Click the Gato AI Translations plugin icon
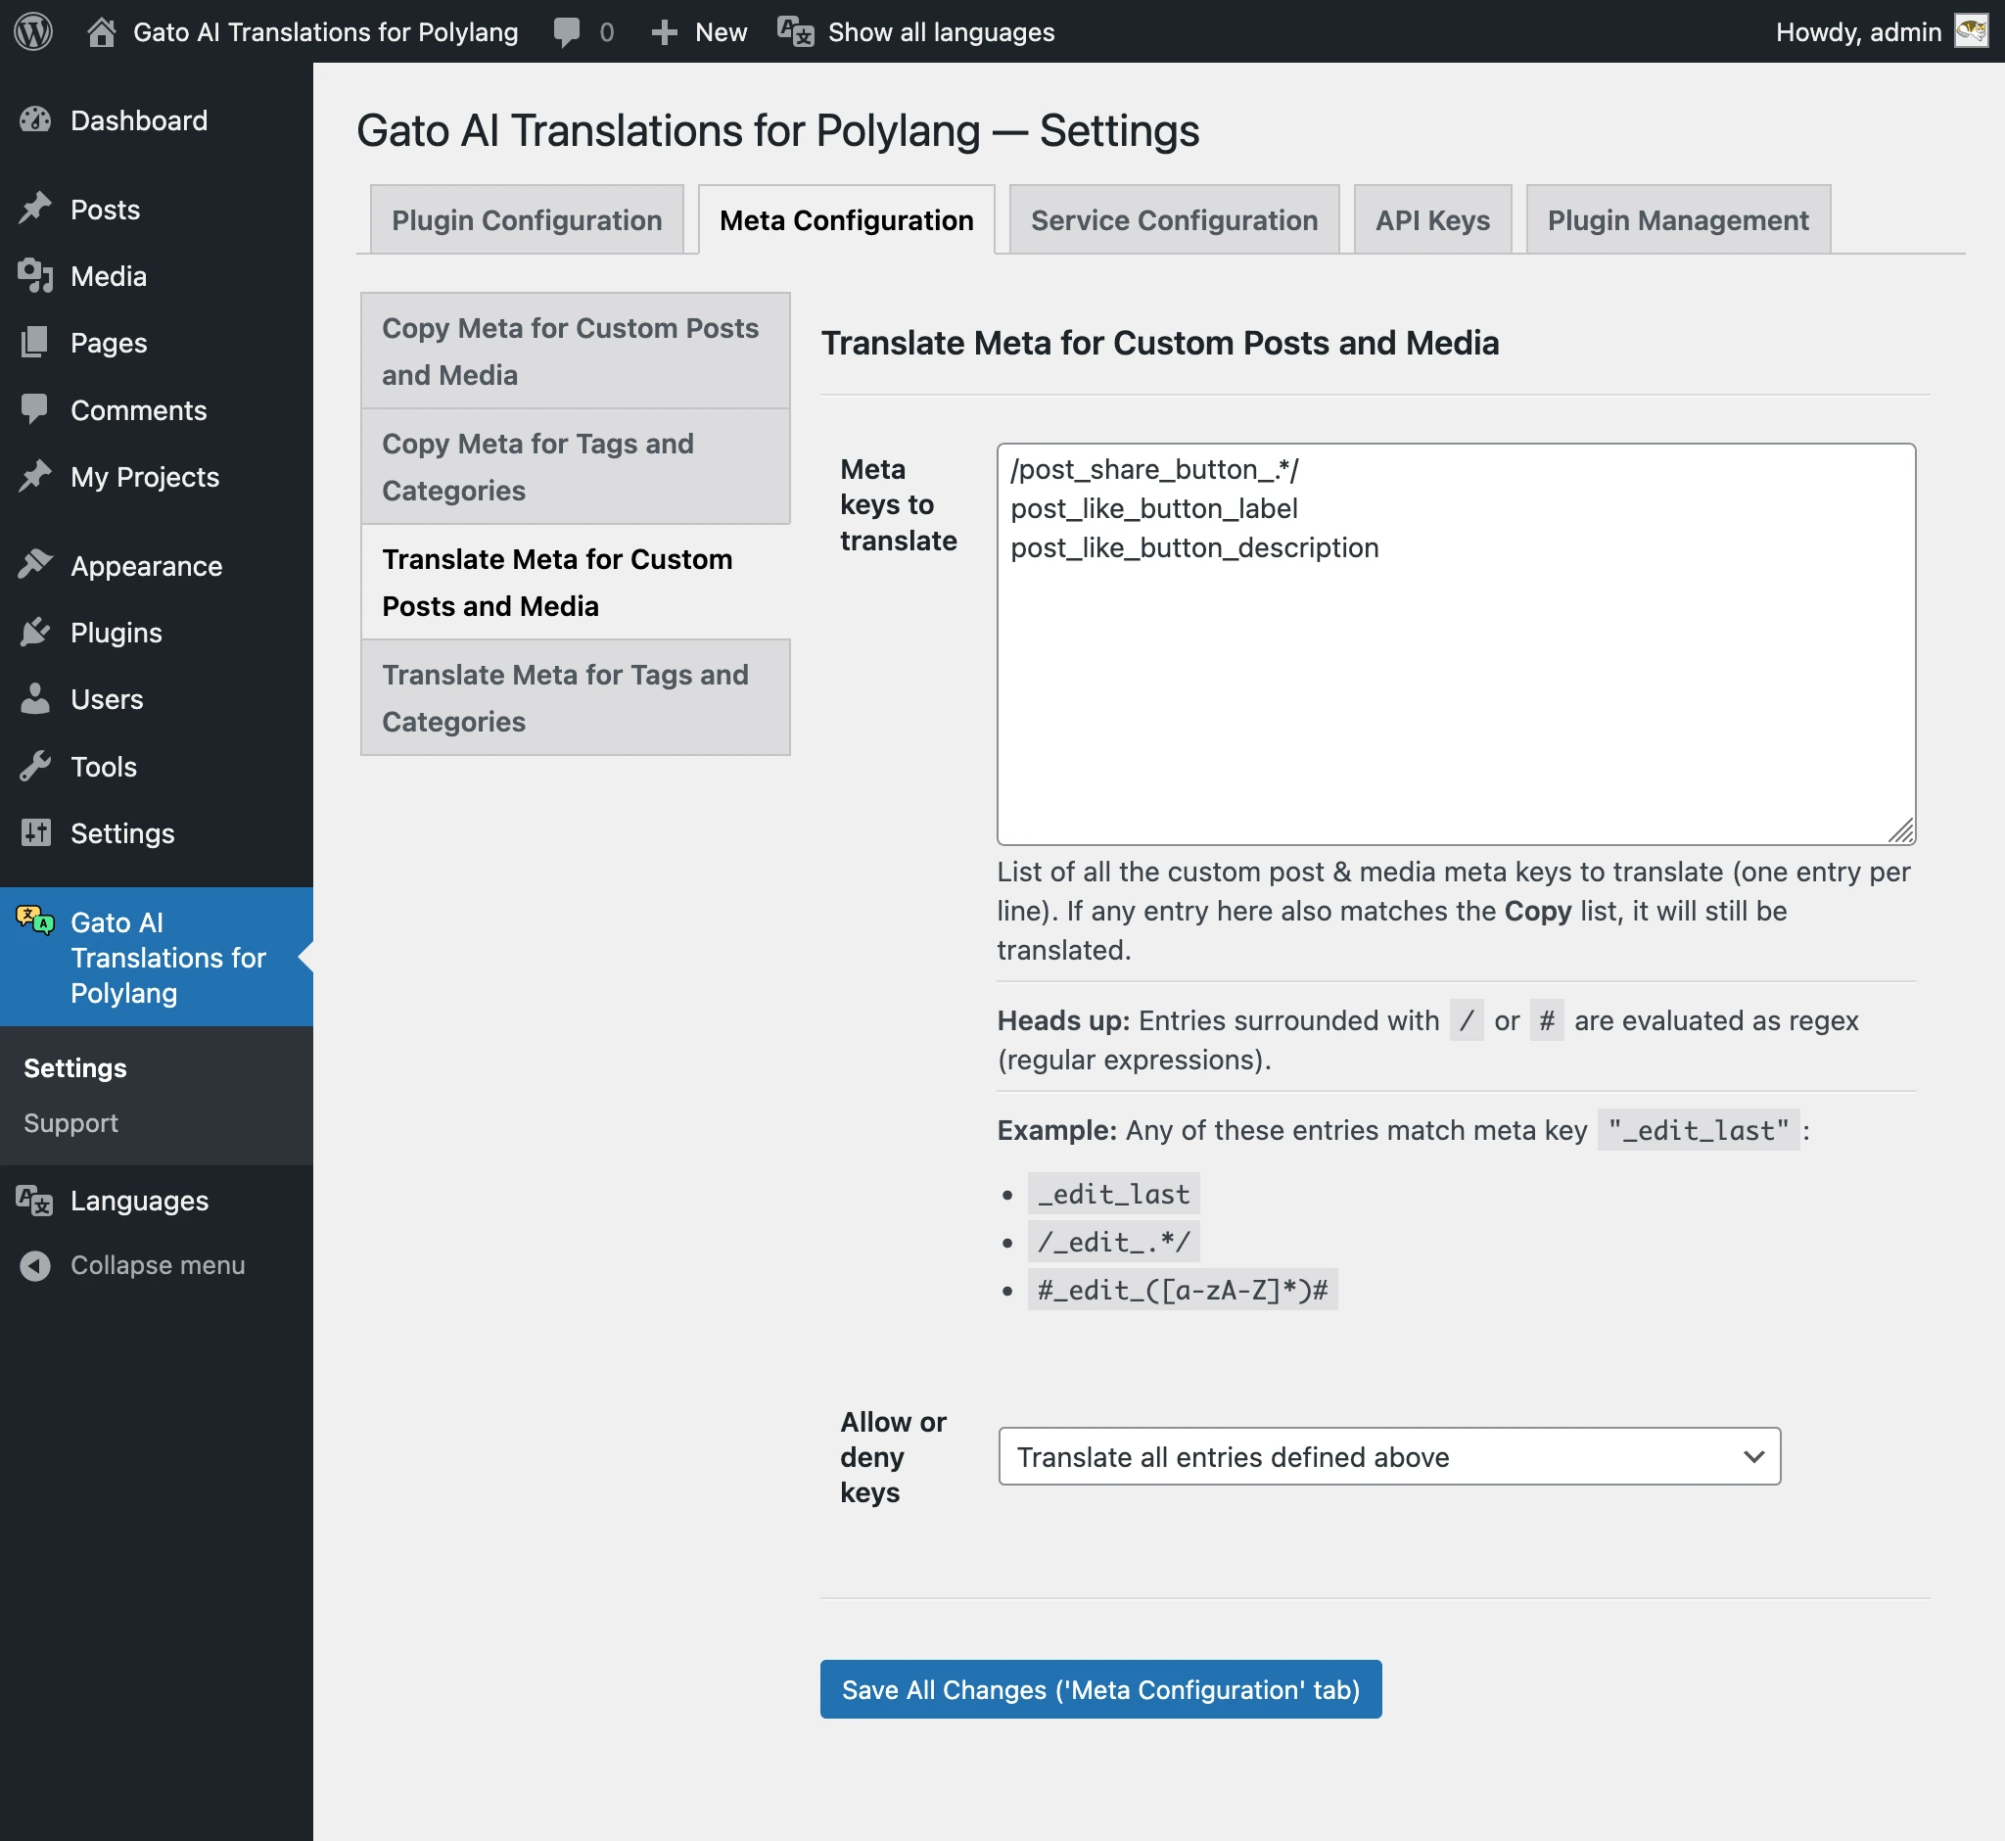Viewport: 2005px width, 1841px height. (35, 920)
